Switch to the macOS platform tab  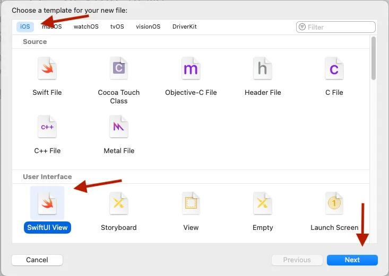52,26
